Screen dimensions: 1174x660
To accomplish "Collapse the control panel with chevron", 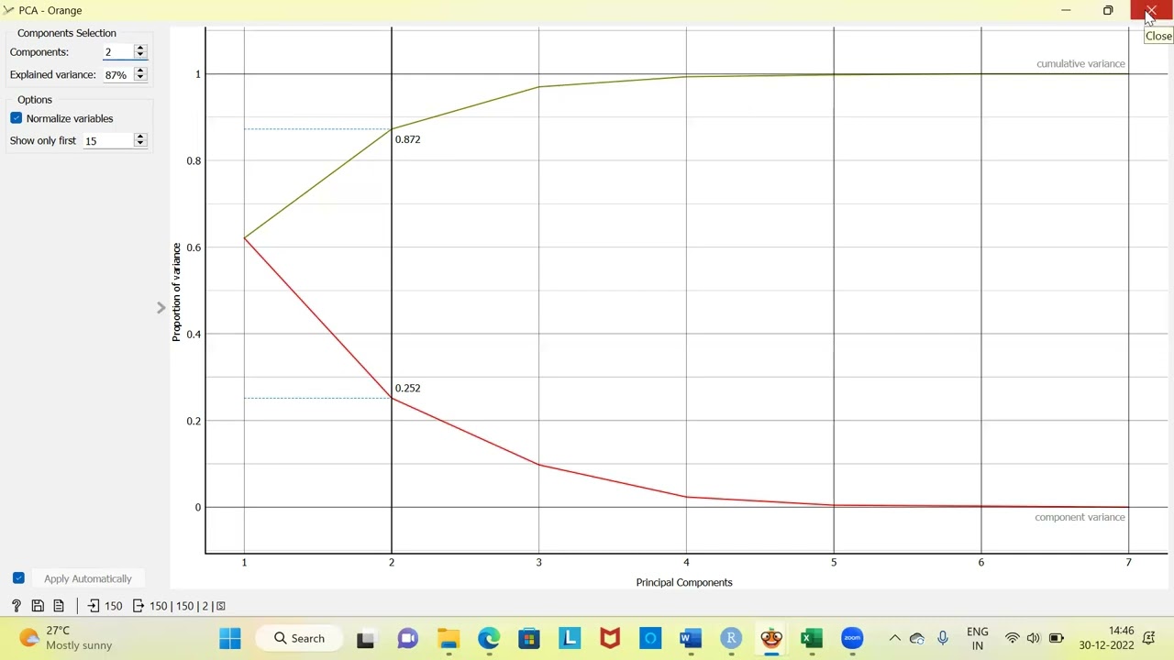I will [161, 308].
